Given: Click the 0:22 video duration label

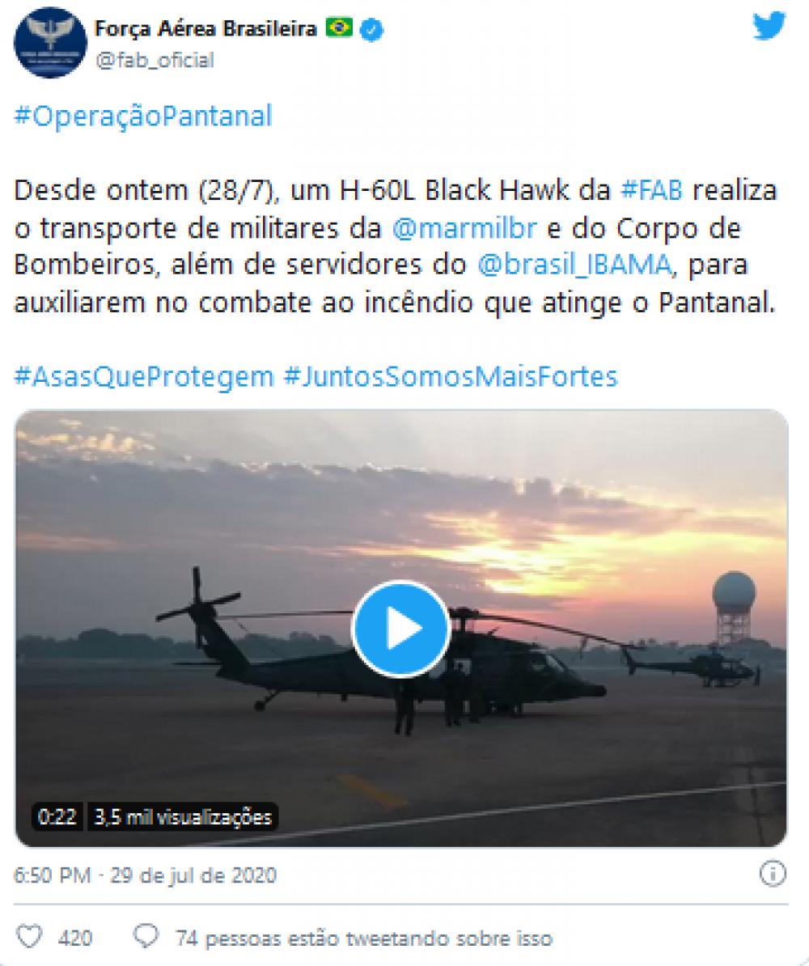Looking at the screenshot, I should [57, 817].
